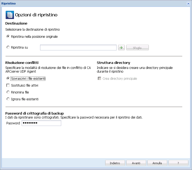Enable 'Sostituisci file attivi' checkbox
Image resolution: width=192 pixels, height=170 pixels.
(8, 85)
